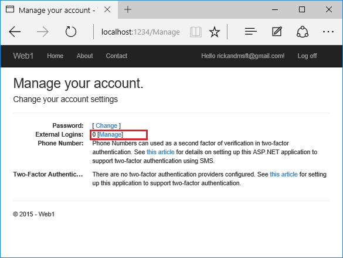Viewport: 343px width, 258px height.
Task: Open the About menu item
Action: 84,56
